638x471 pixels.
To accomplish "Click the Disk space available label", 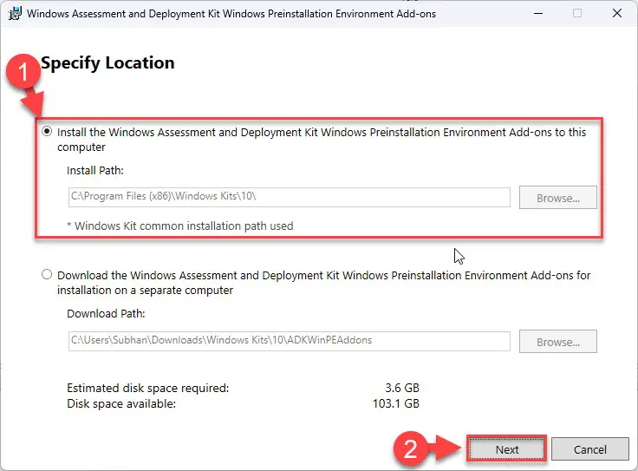I will pyautogui.click(x=121, y=404).
